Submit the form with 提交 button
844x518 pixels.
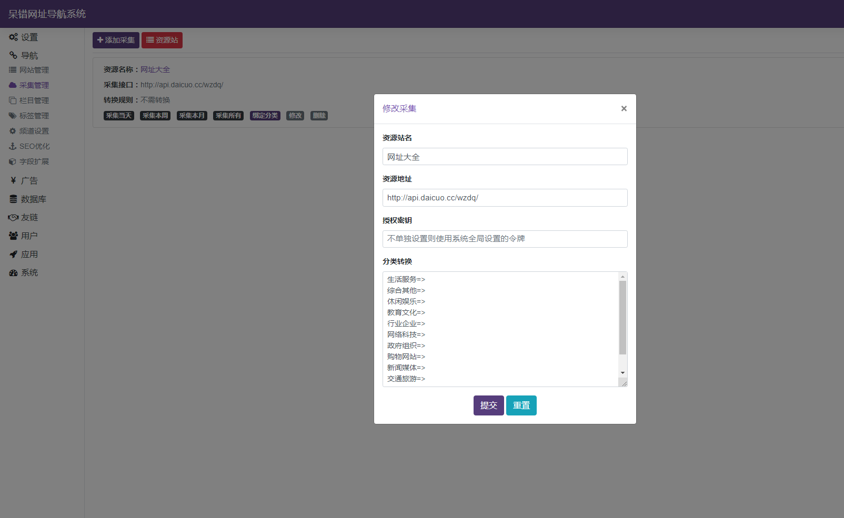click(x=488, y=405)
